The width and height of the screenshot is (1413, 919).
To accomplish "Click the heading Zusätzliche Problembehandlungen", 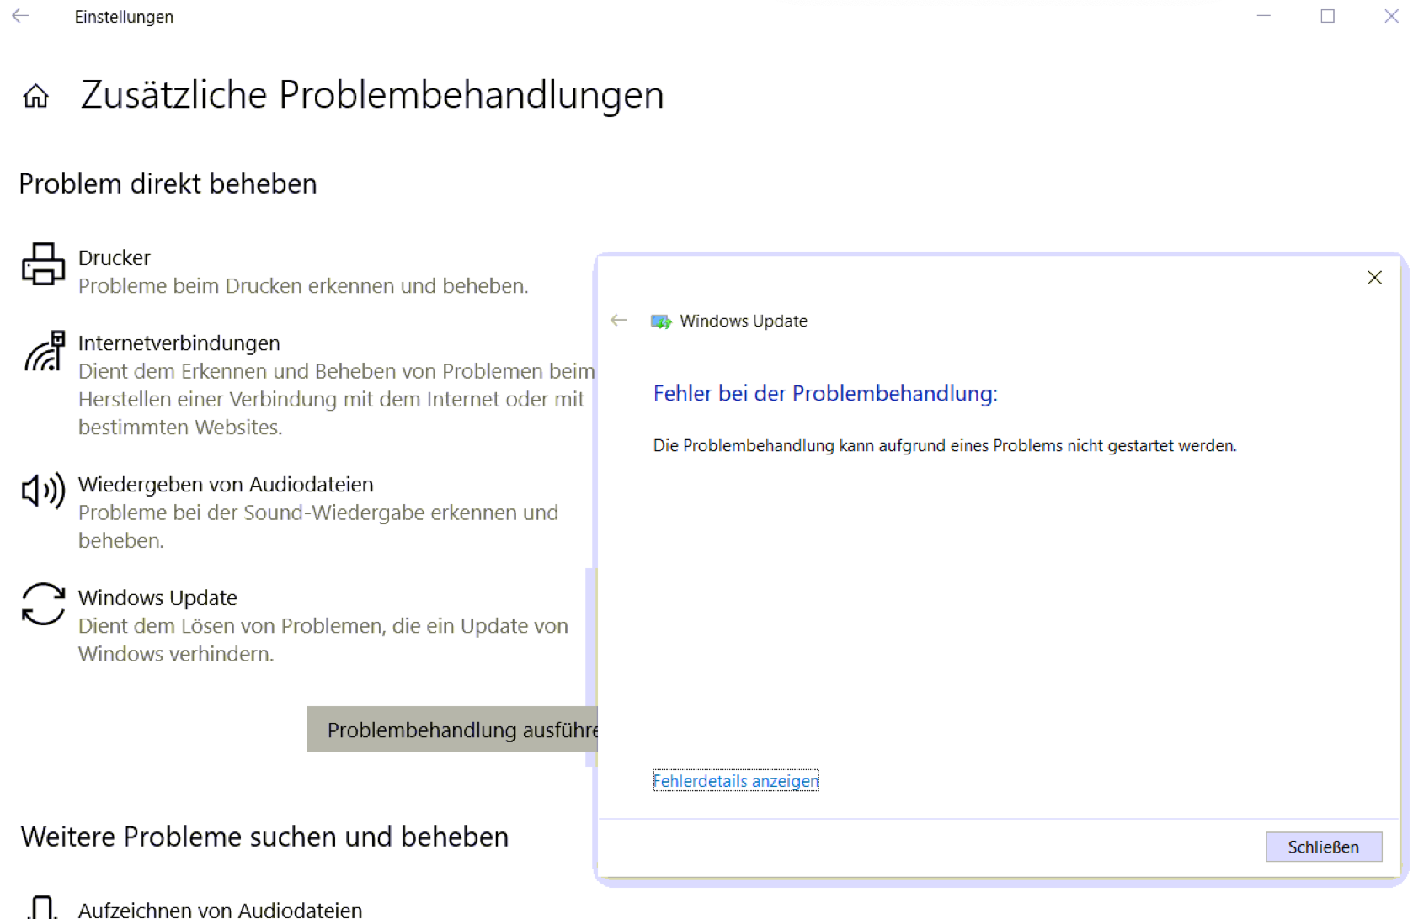I will pyautogui.click(x=372, y=94).
